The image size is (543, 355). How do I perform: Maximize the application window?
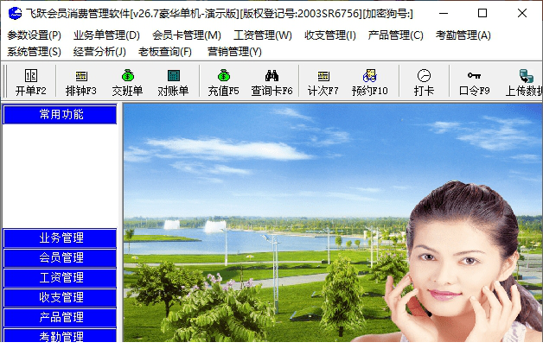click(x=482, y=14)
